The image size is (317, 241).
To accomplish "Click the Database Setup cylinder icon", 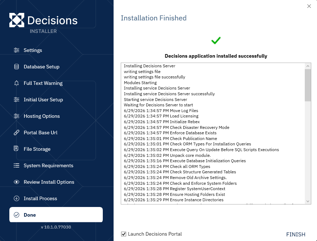I will 17,67.
